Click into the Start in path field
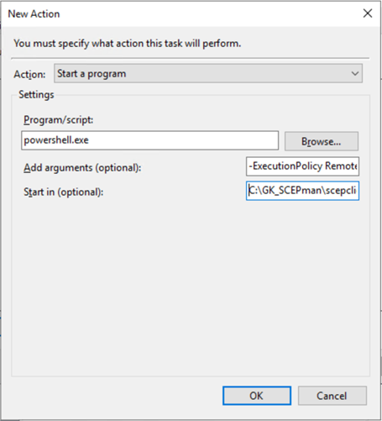 coord(302,191)
